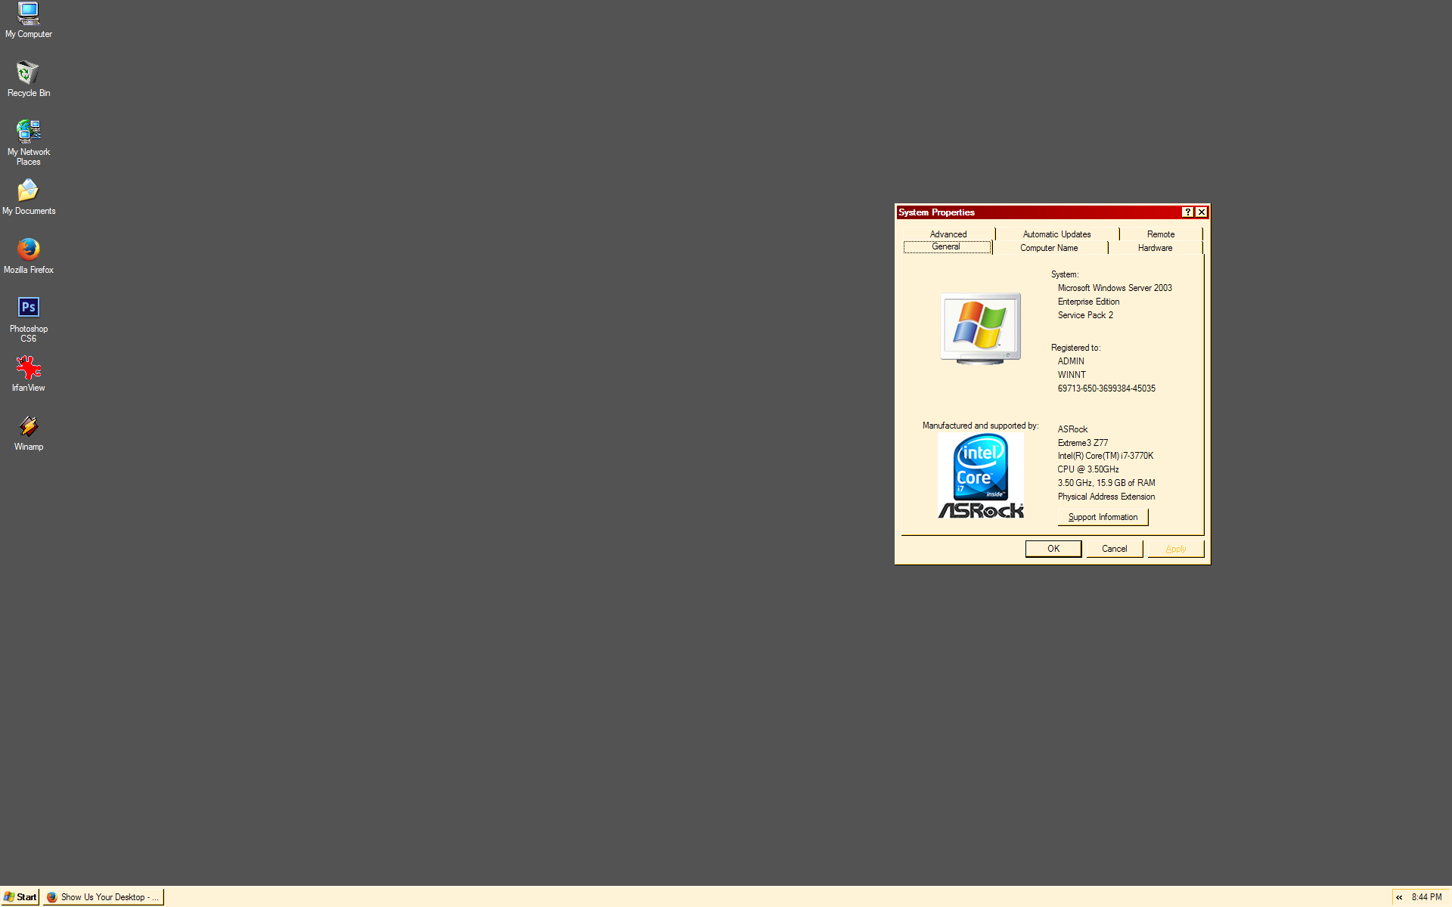Viewport: 1452px width, 907px height.
Task: Click the ADMIN registered name
Action: (x=1071, y=361)
